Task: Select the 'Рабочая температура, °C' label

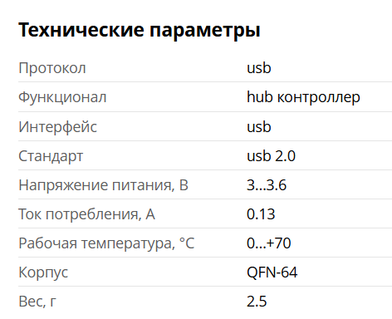Action: (x=106, y=243)
